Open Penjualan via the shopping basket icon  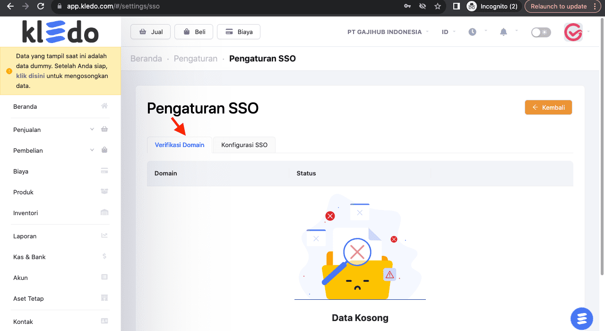tap(104, 129)
